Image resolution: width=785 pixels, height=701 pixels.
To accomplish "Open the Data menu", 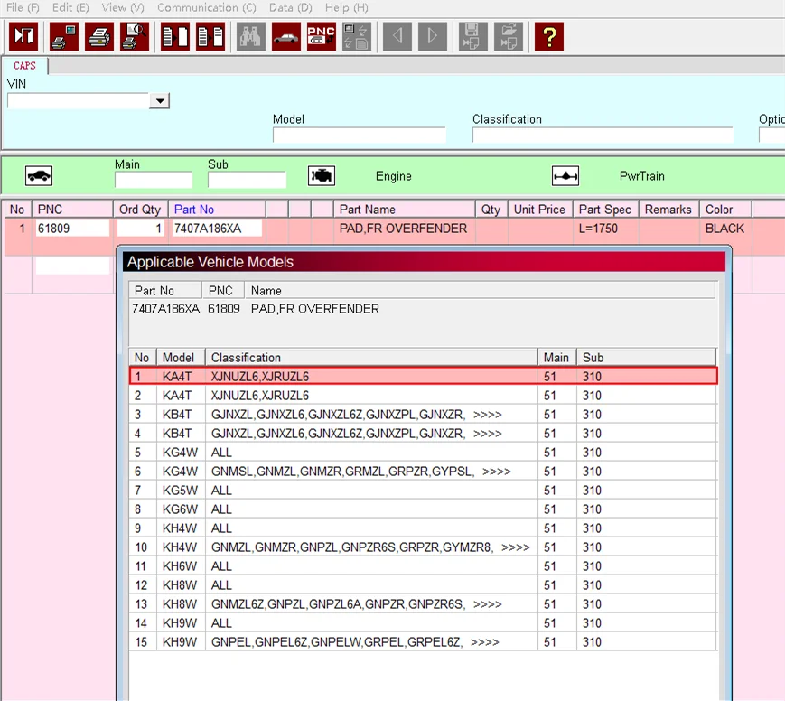I will [290, 7].
